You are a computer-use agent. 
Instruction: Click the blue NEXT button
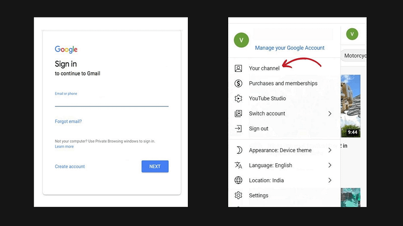pos(155,166)
